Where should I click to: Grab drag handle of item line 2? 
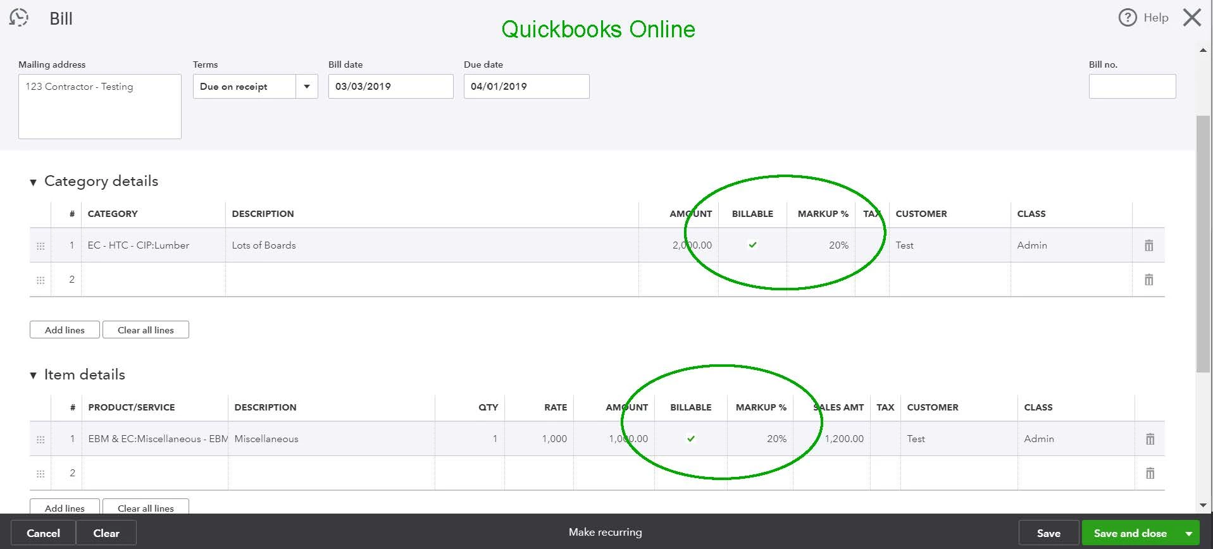tap(40, 474)
